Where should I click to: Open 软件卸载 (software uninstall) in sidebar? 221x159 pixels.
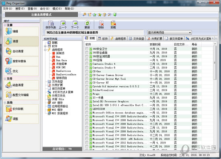[21, 109]
